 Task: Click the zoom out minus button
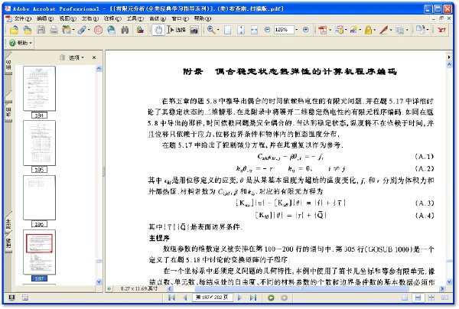pos(267,30)
